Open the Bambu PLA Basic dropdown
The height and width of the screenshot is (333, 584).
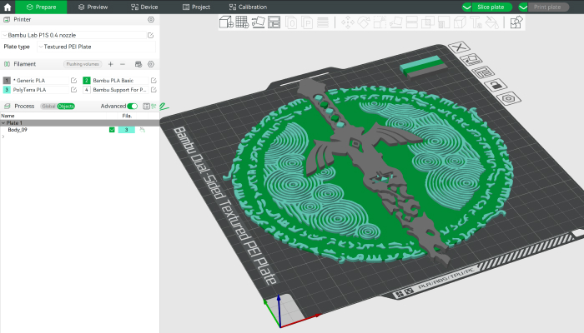120,80
